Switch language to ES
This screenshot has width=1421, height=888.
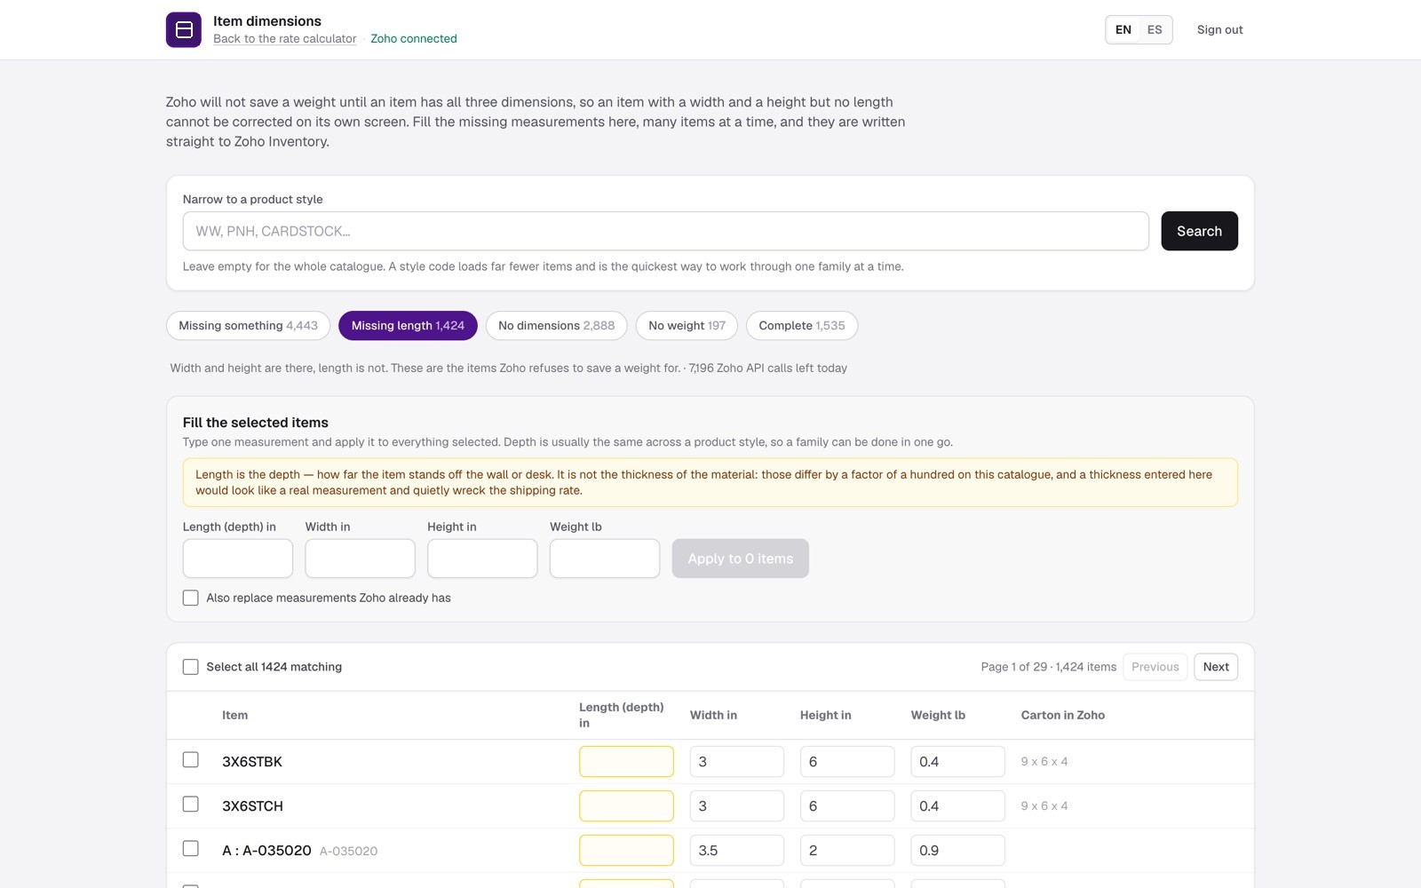(1155, 29)
